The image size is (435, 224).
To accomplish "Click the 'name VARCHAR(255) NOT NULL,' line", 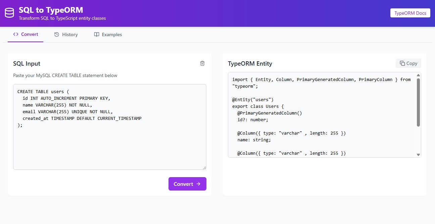I will 57,105.
